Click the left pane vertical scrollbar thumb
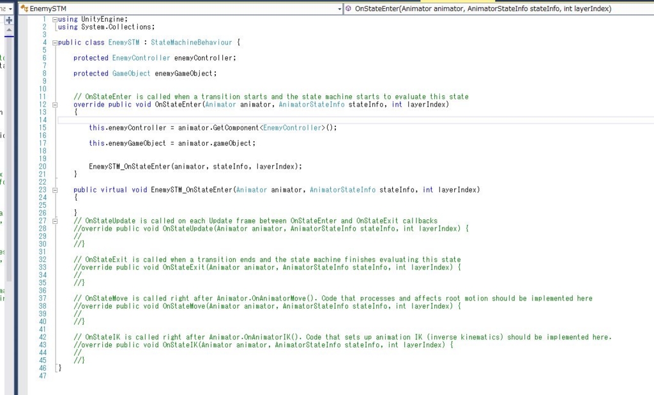Image resolution: width=654 pixels, height=395 pixels. coord(9,159)
